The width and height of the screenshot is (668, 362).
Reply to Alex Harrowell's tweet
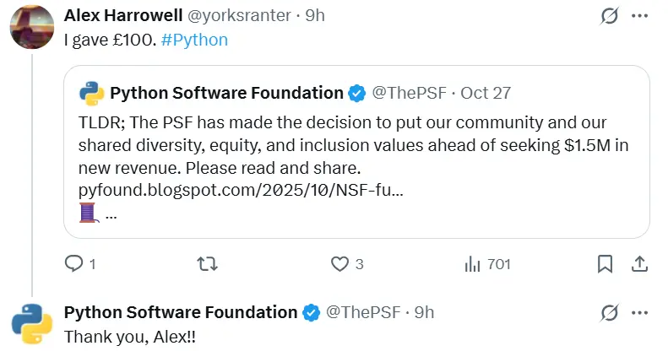tap(74, 264)
